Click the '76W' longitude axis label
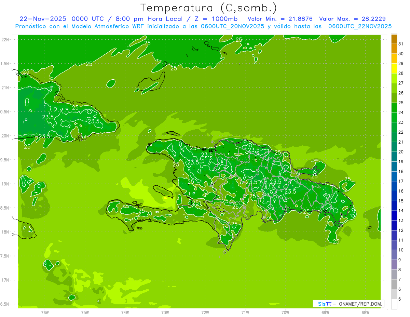The width and height of the screenshot is (410, 317). [x=45, y=313]
